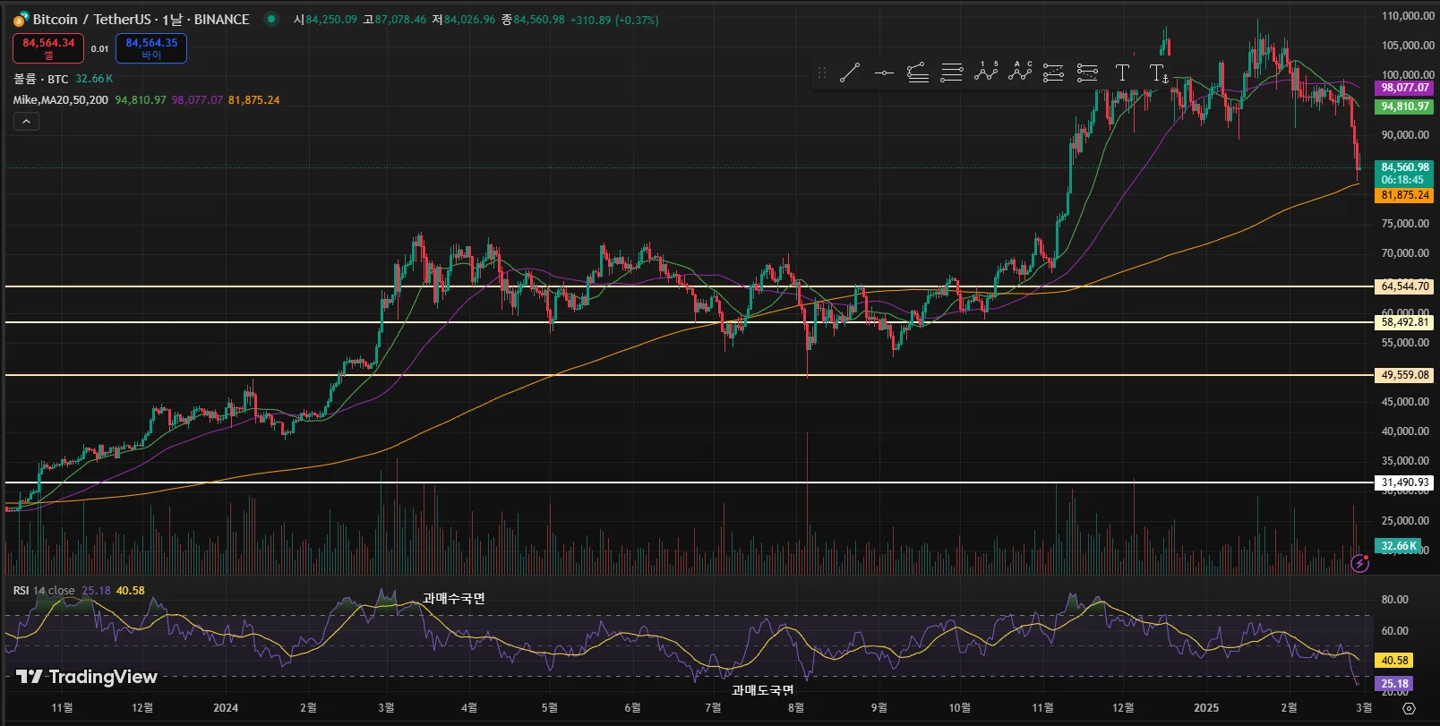Viewport: 1440px width, 726px height.
Task: Click the 49,559.08 horizontal line price label
Action: pyautogui.click(x=1405, y=375)
